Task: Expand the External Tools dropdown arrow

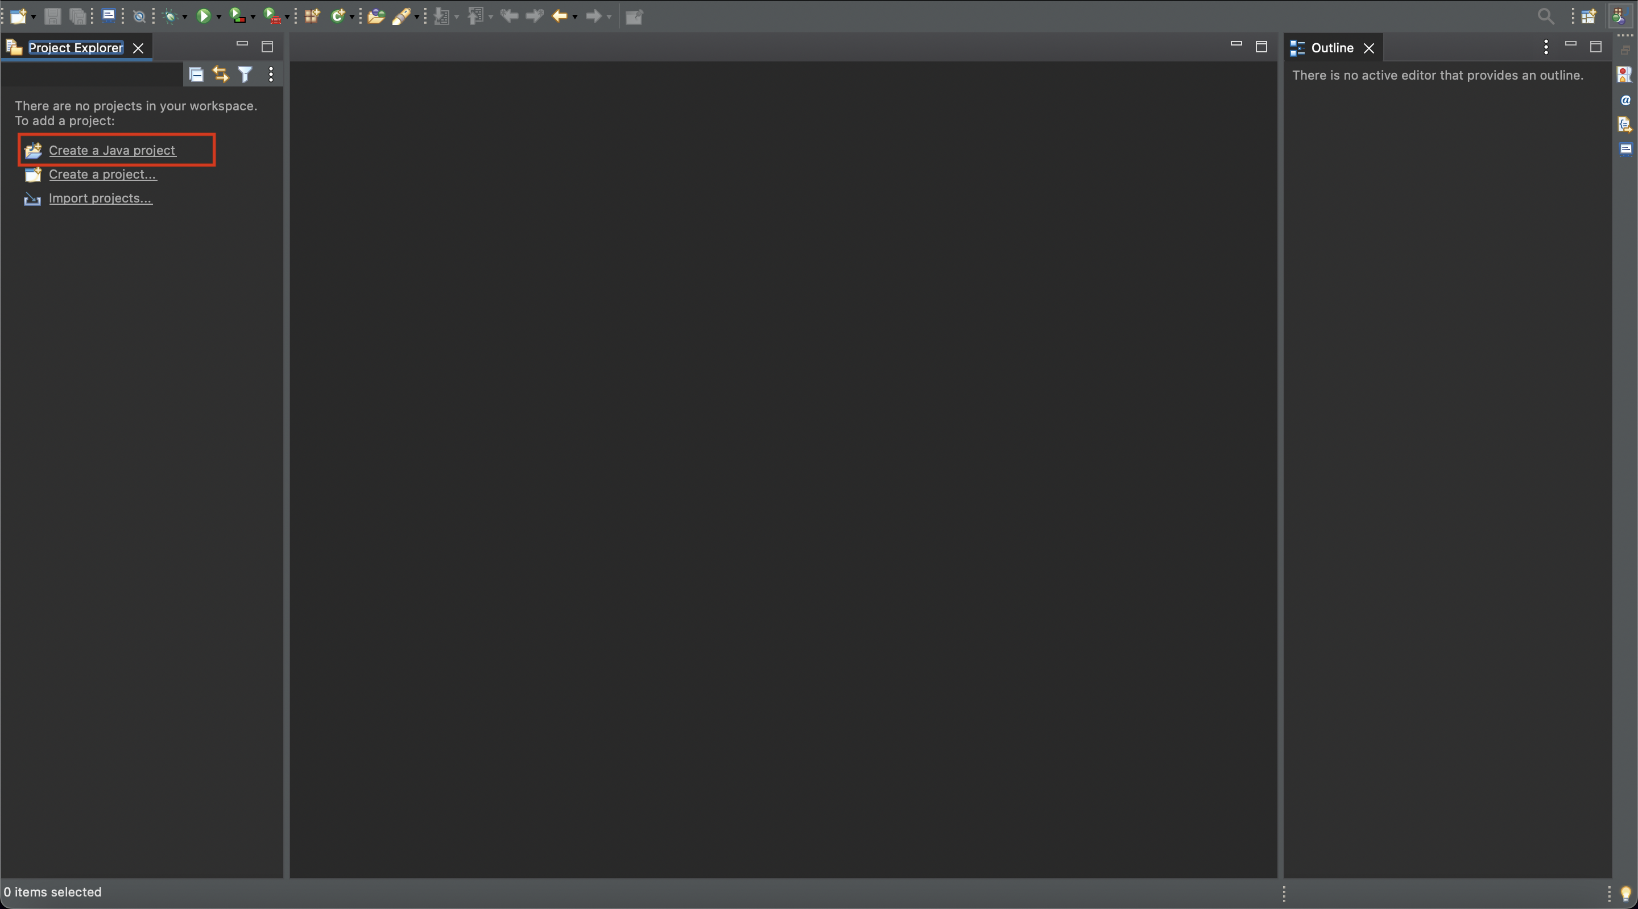Action: (287, 16)
